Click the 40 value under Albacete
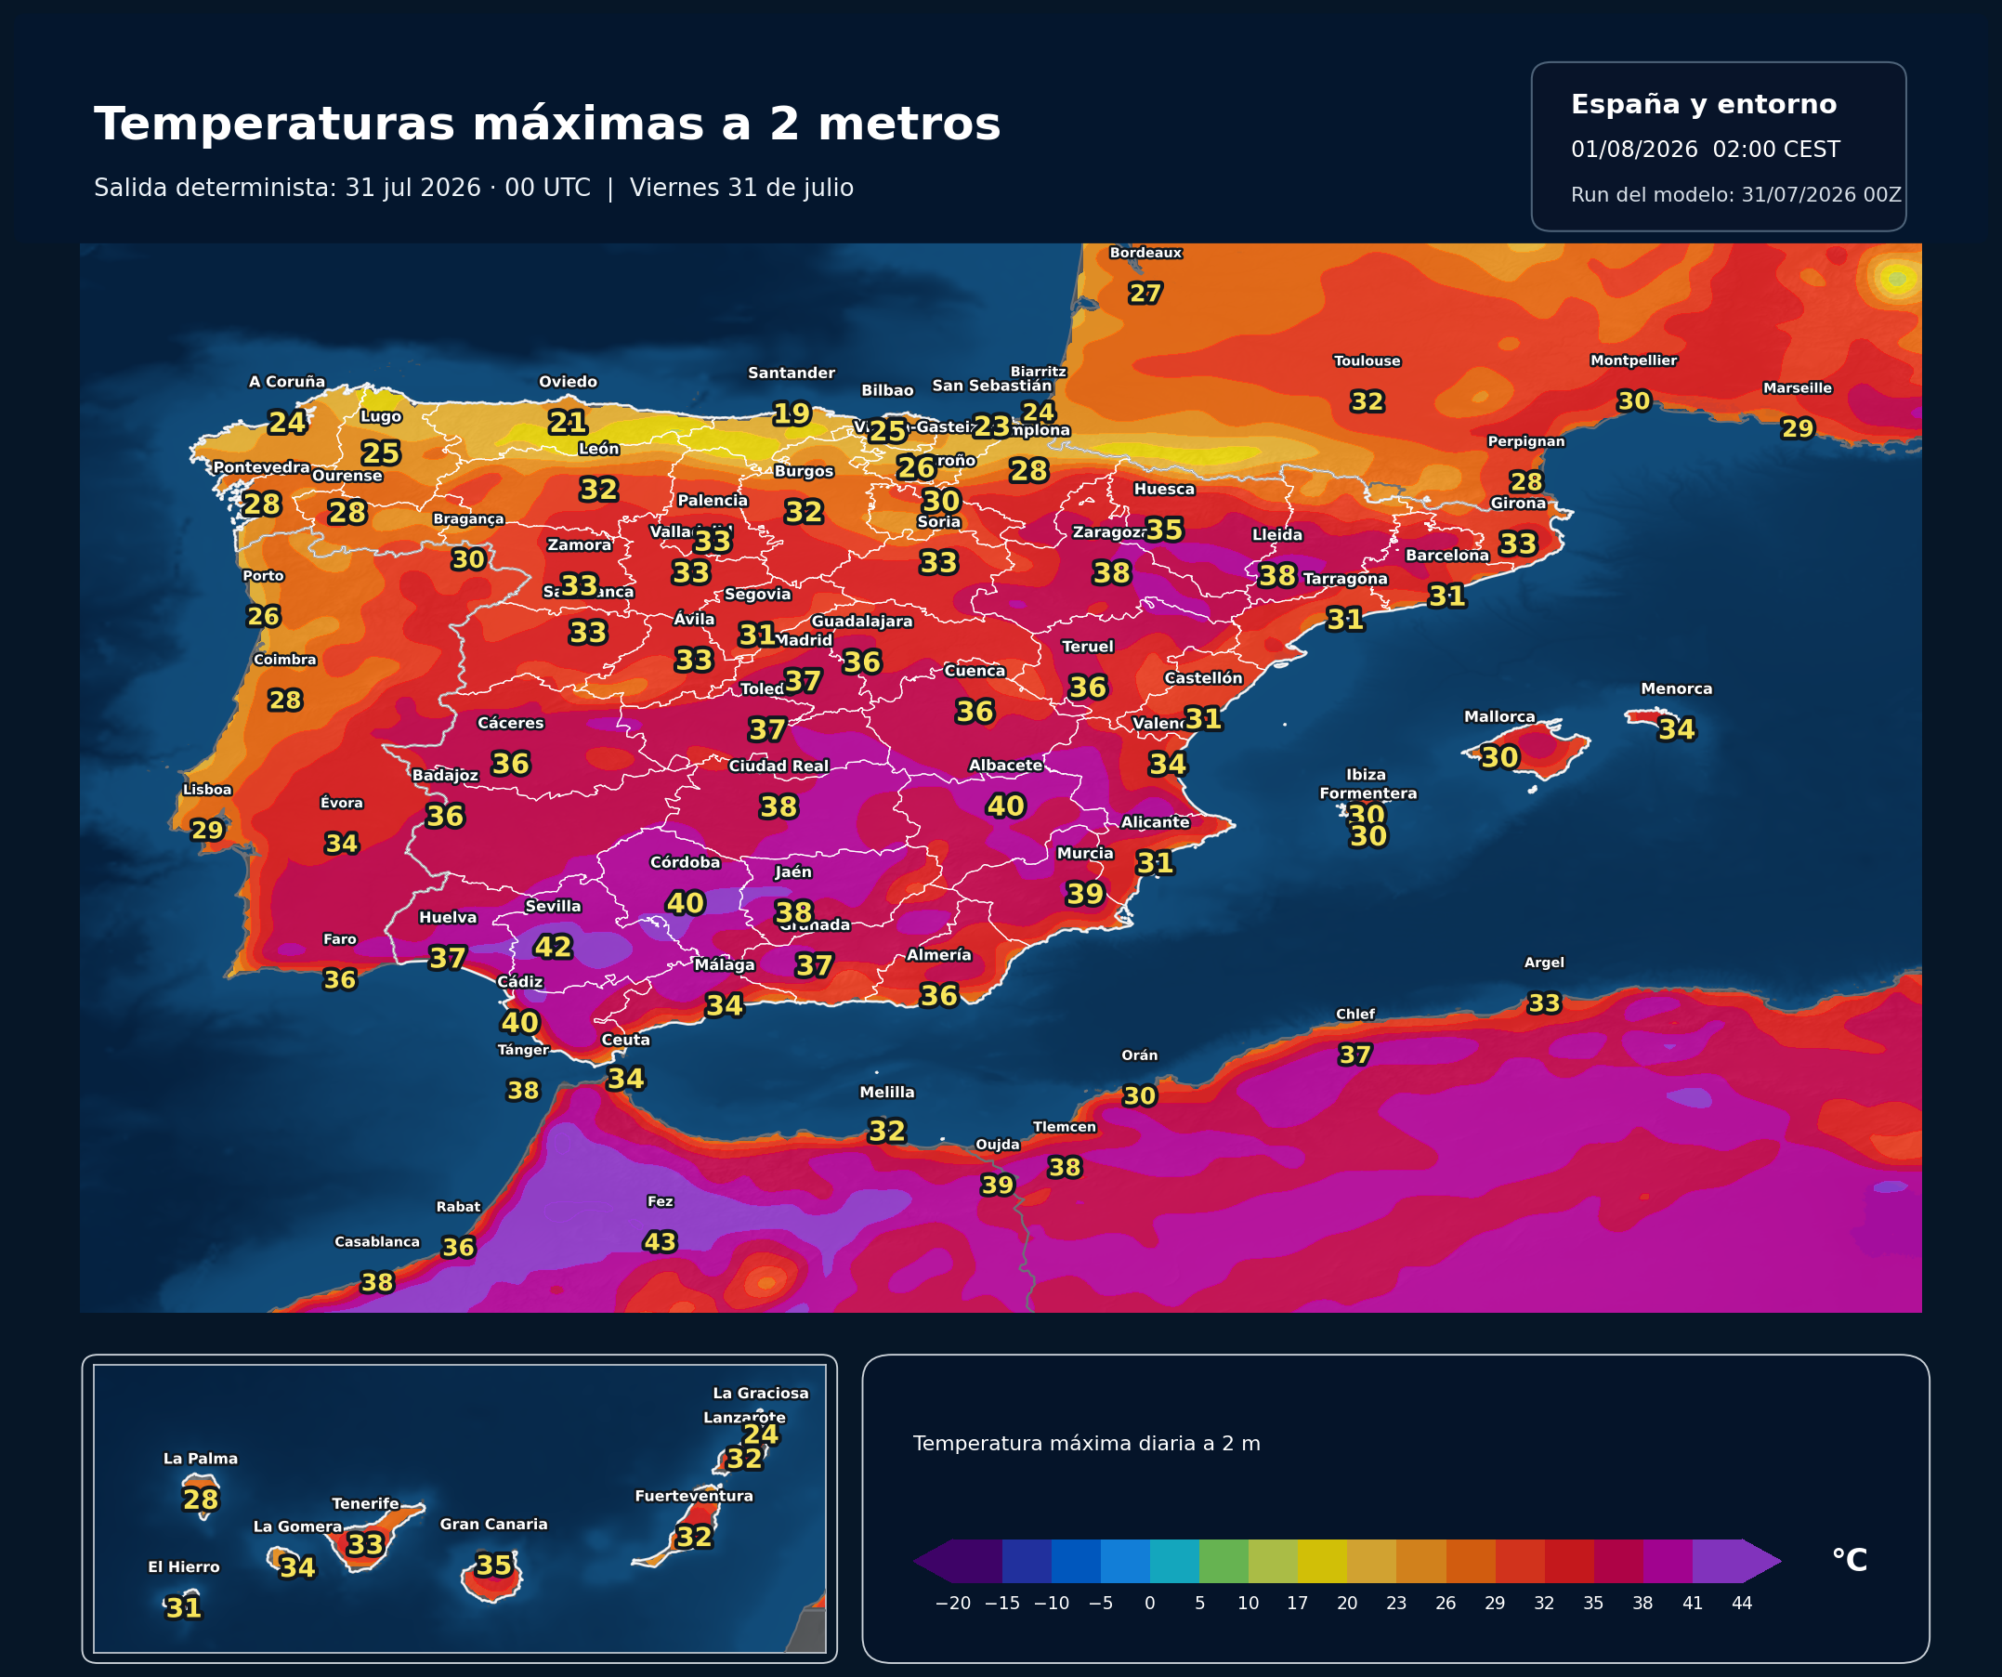2002x1677 pixels. [1005, 806]
